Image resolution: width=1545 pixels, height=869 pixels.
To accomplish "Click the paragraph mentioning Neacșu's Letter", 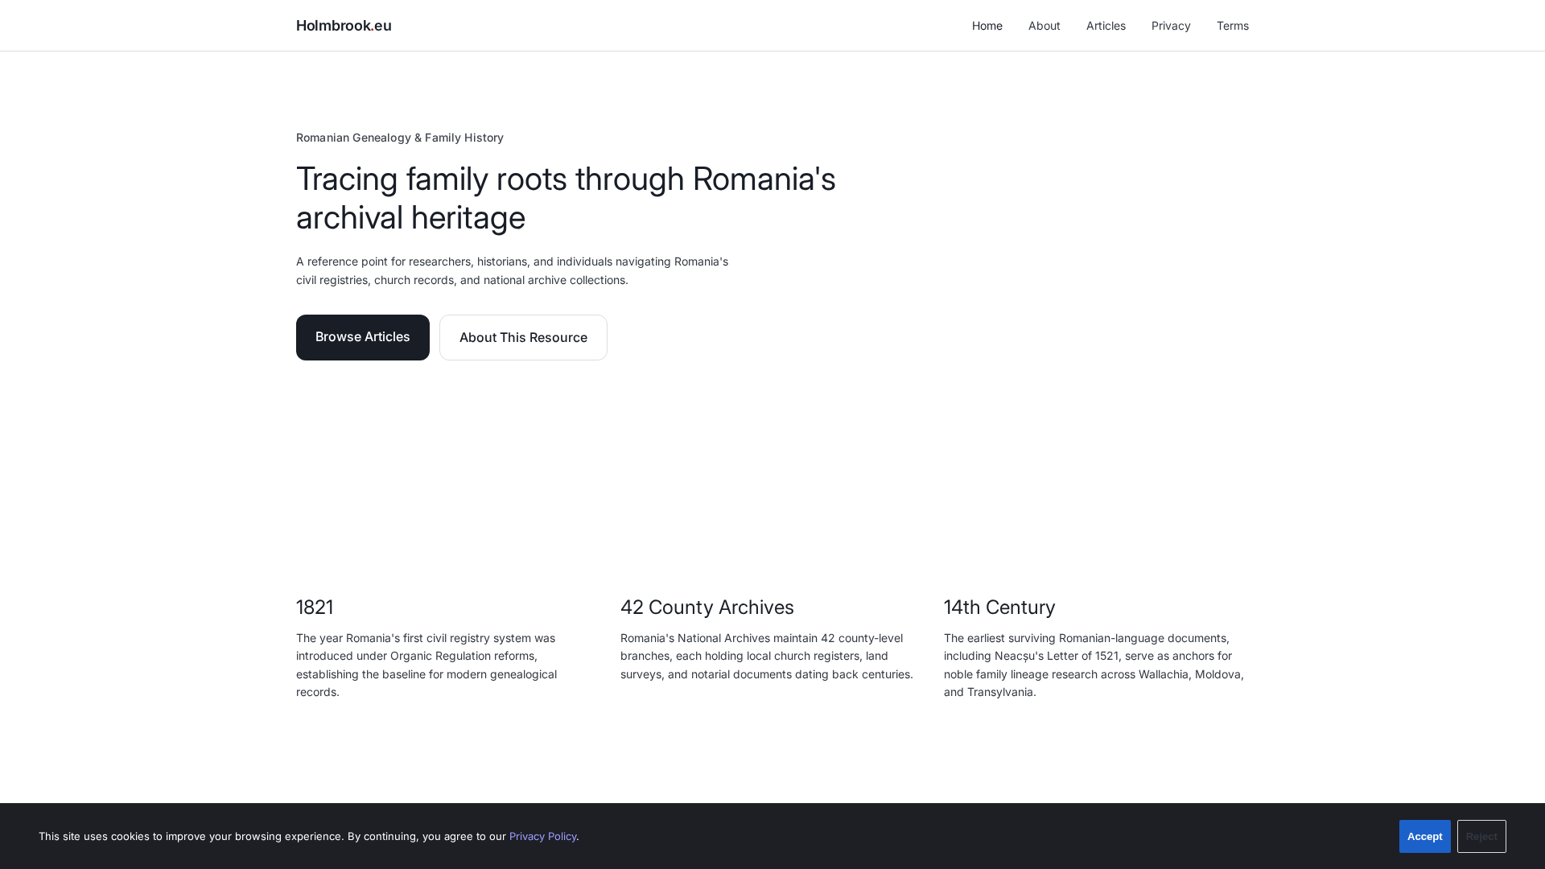I will coord(1094,665).
